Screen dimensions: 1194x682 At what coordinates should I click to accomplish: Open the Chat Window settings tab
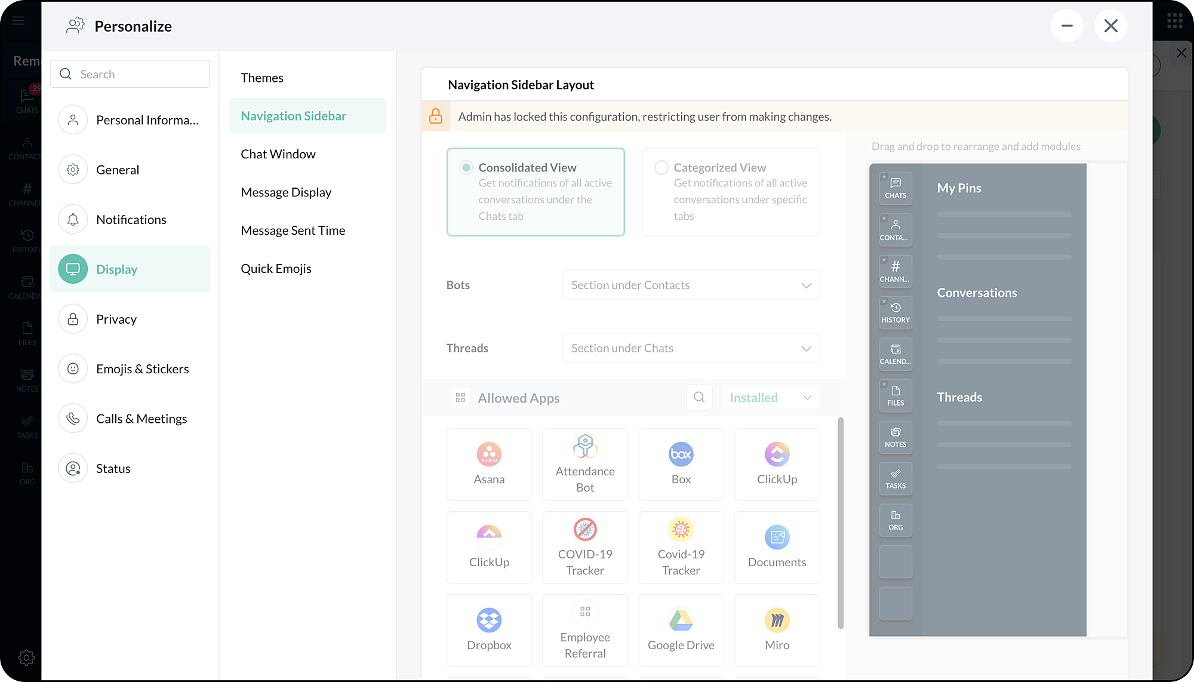click(278, 154)
